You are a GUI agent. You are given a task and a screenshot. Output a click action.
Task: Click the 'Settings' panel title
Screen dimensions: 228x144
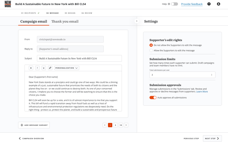click(151, 21)
